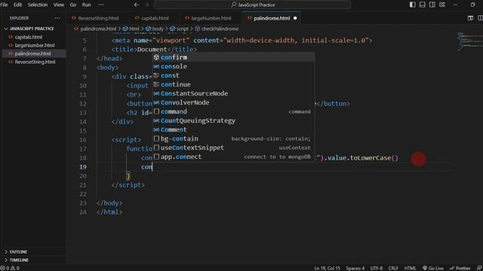Click palindrome.html in the breadcrumb
The height and width of the screenshot is (271, 483).
(98, 29)
